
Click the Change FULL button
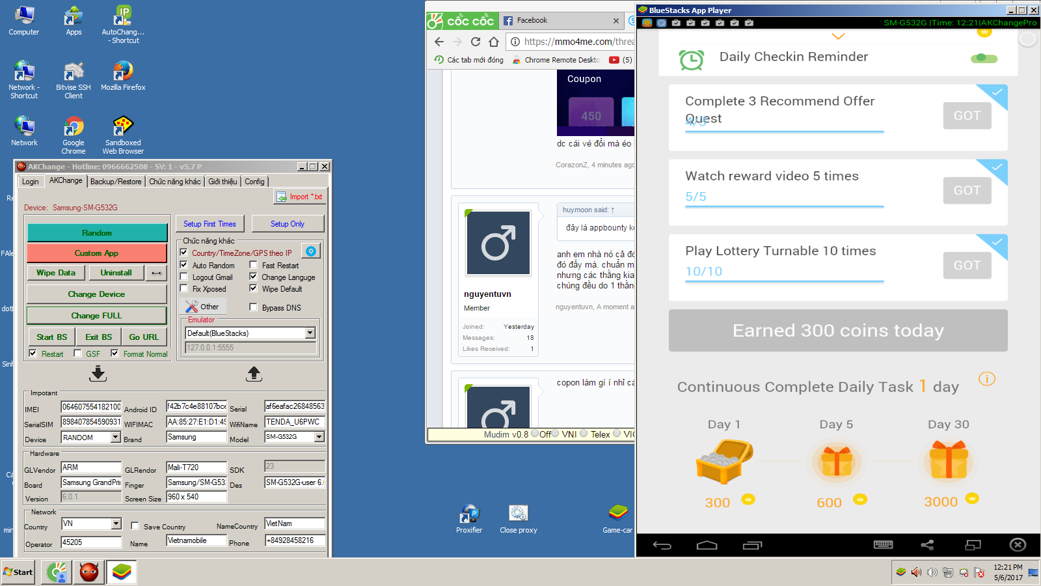[x=96, y=316]
